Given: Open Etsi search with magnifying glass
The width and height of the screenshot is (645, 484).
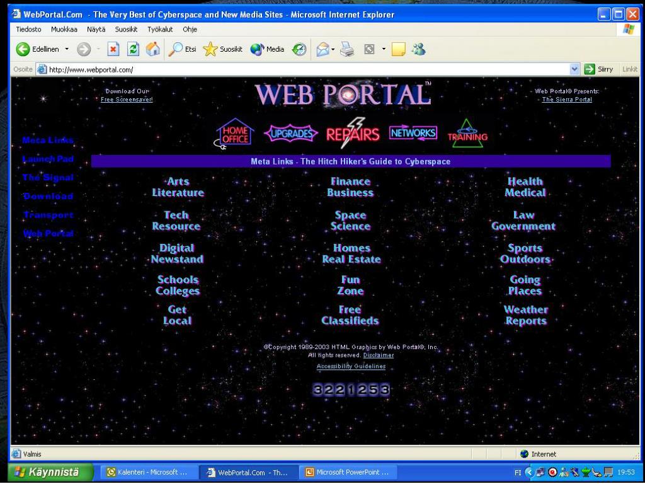Looking at the screenshot, I should pos(182,49).
